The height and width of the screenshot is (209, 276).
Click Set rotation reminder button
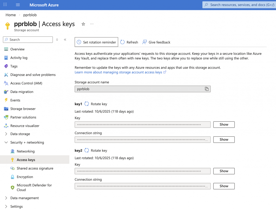(x=96, y=42)
